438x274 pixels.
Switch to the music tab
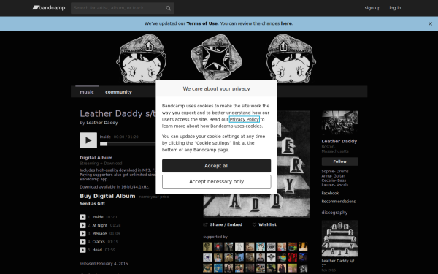(87, 92)
